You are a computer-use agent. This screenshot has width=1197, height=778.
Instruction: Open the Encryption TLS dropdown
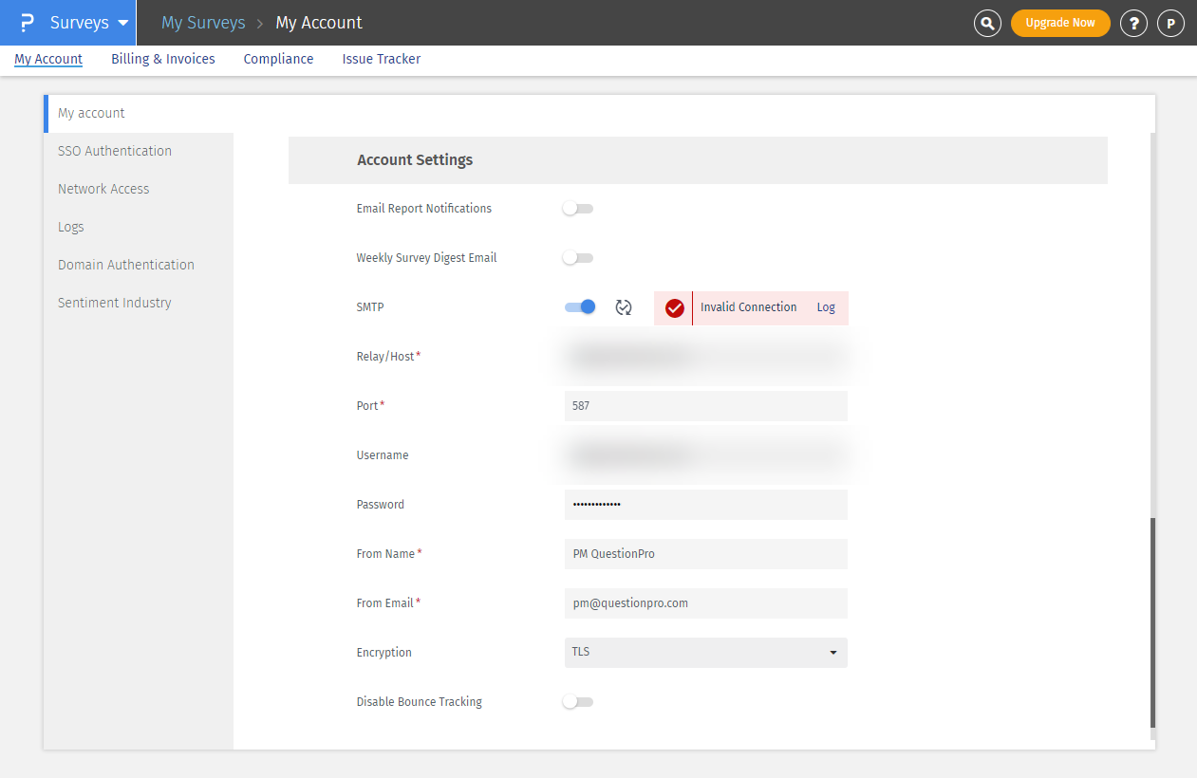click(x=705, y=653)
